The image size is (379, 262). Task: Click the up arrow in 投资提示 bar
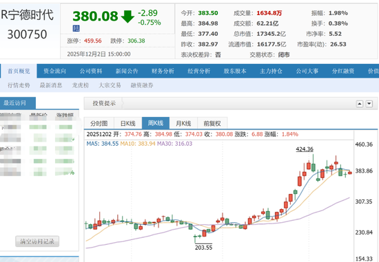(x=360, y=104)
